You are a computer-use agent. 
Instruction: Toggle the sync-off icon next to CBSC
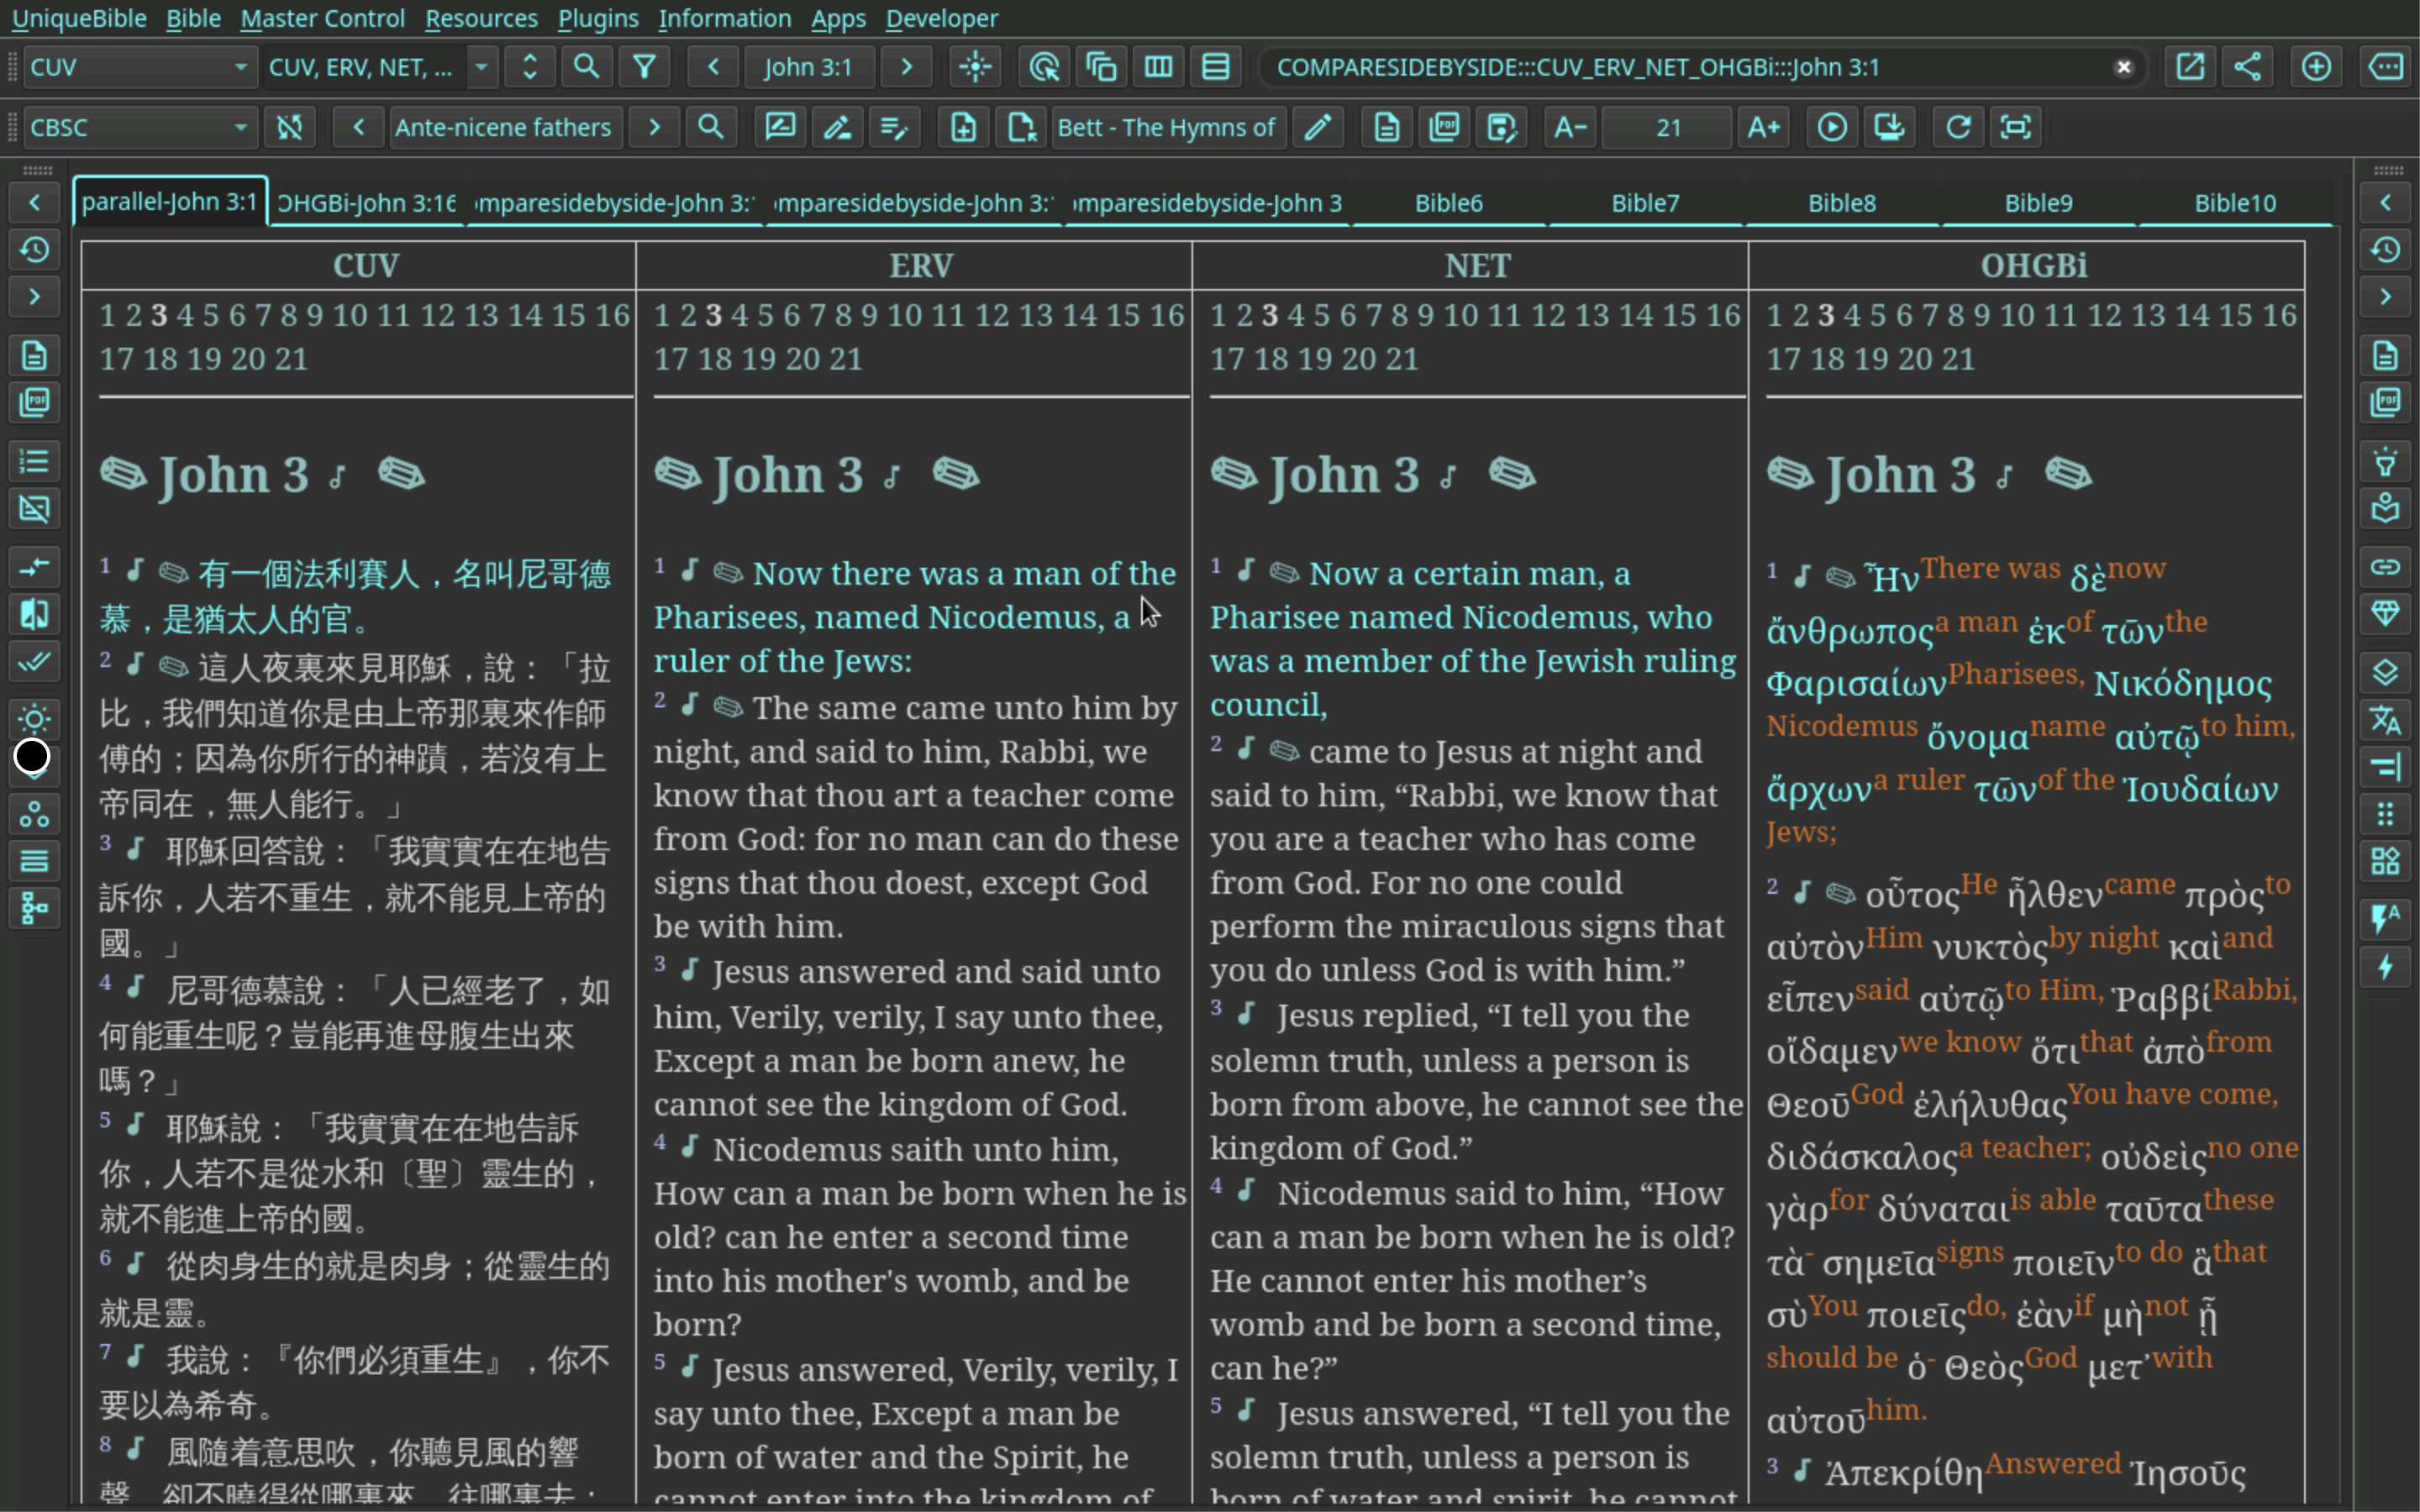(290, 127)
